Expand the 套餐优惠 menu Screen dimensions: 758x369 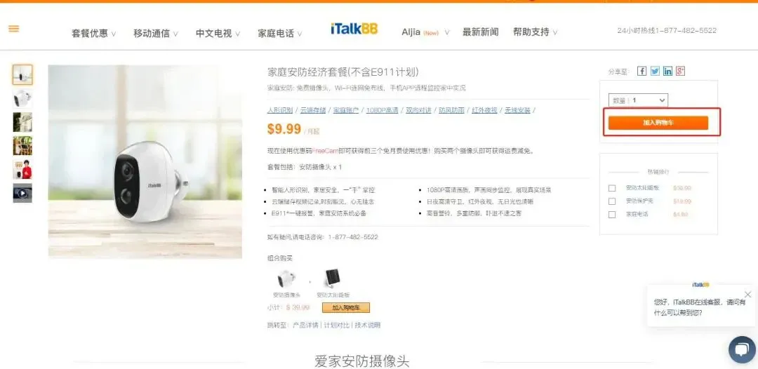(x=94, y=34)
